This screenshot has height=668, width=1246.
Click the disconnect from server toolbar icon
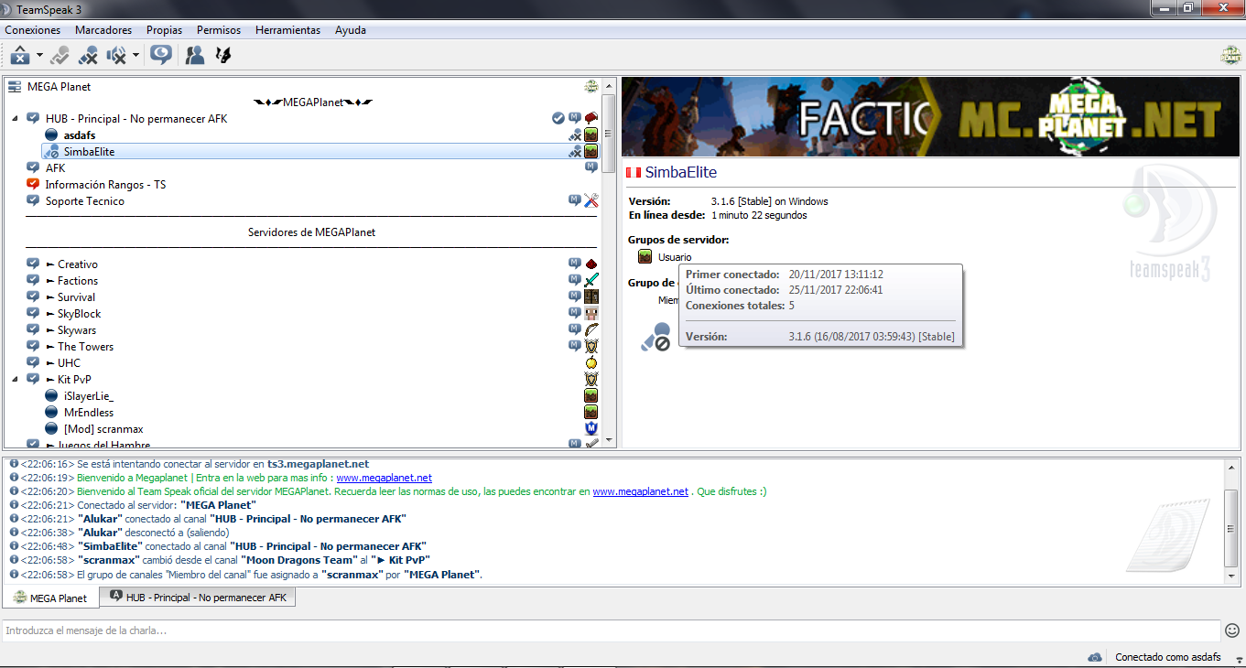20,56
